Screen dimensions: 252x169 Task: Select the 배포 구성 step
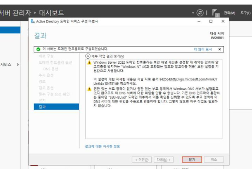[46, 56]
